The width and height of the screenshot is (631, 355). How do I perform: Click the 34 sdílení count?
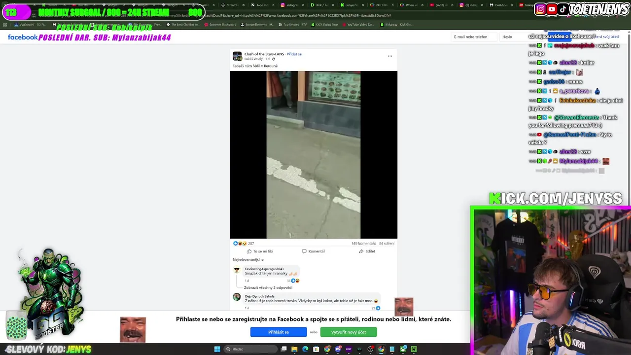click(x=387, y=244)
